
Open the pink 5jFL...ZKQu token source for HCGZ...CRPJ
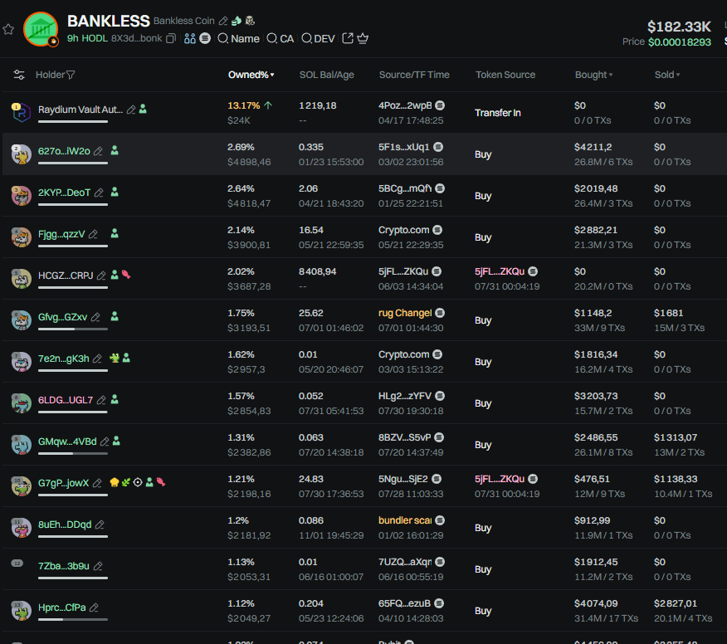click(500, 271)
